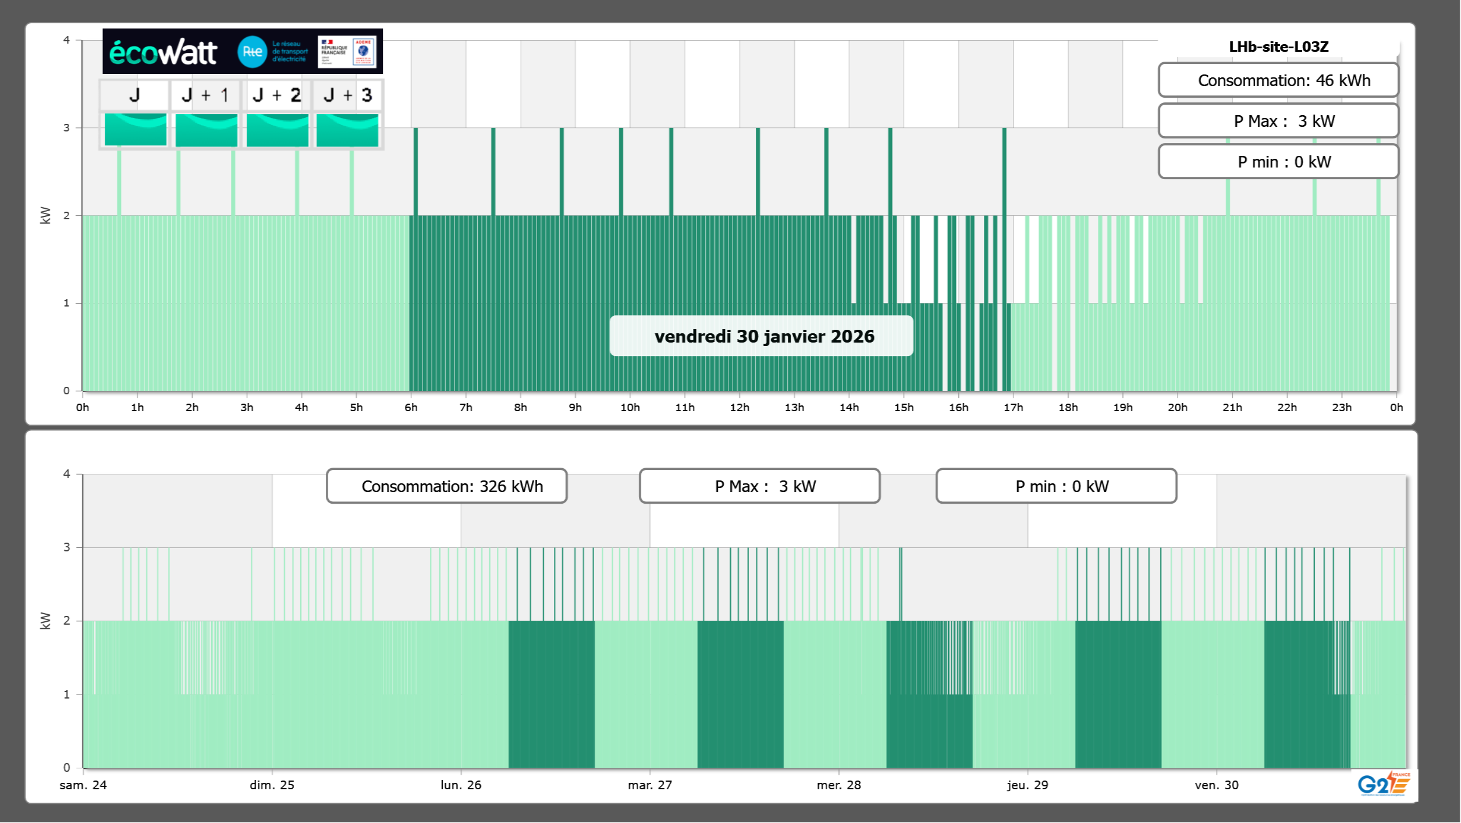1461x823 pixels.
Task: Click the green signal under J + 2
Action: coord(277,129)
